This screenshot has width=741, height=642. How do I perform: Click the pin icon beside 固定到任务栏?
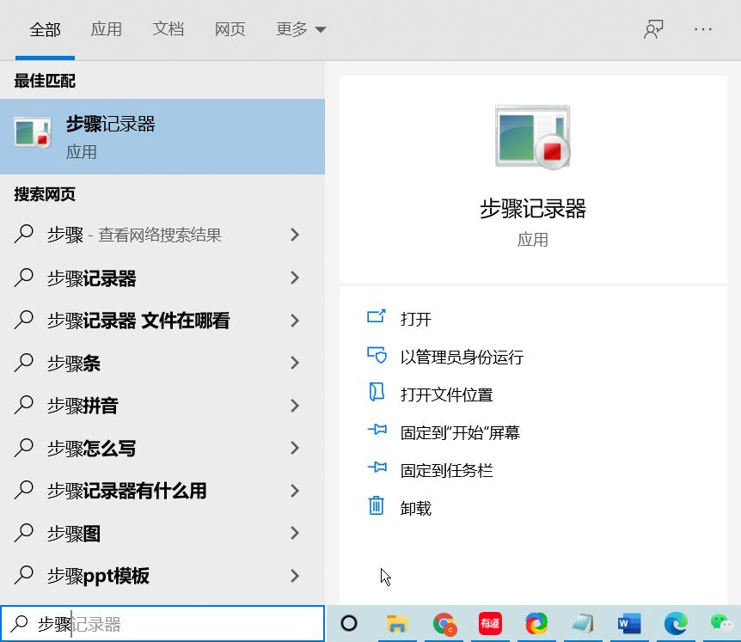[377, 469]
